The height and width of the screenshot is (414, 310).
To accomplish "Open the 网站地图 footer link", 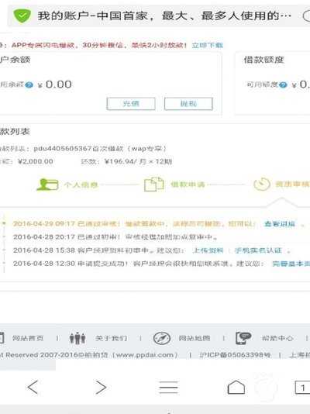I will pos(195,338).
